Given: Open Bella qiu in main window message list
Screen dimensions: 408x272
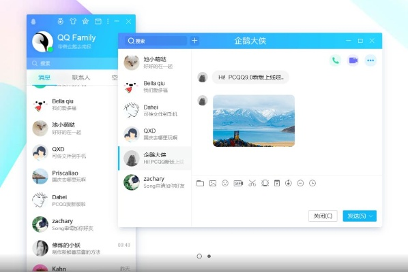Looking at the screenshot, I should (72, 105).
